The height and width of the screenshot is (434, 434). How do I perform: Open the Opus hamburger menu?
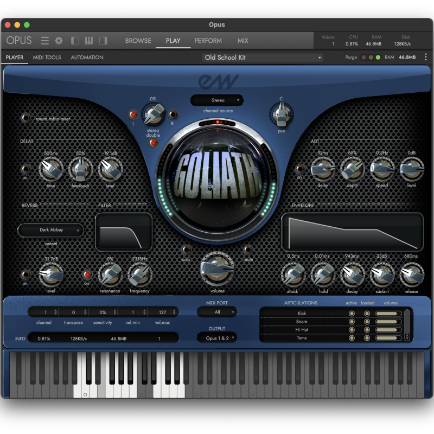(44, 41)
